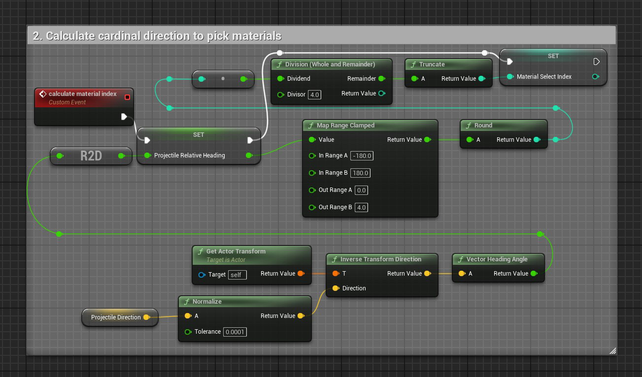Select the Division (Whole and Remainder) node header
Image resolution: width=642 pixels, height=377 pixels.
[332, 64]
